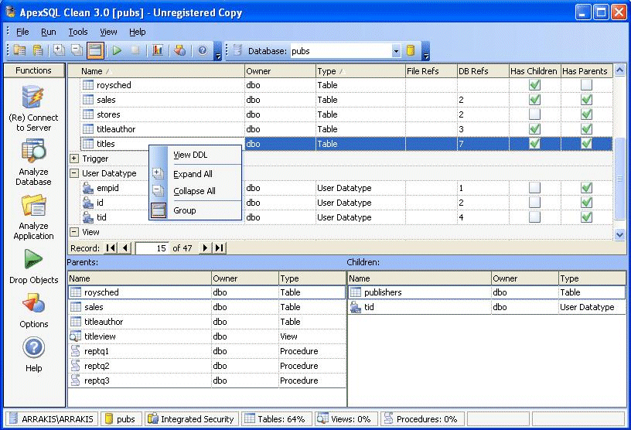The width and height of the screenshot is (631, 430).
Task: Open the File menu
Action: 22,32
